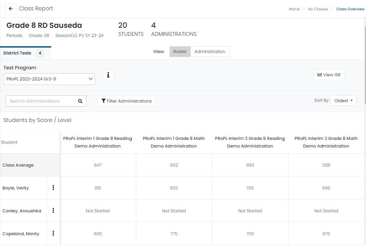Select the District Tests tab
This screenshot has width=366, height=247.
pos(23,53)
